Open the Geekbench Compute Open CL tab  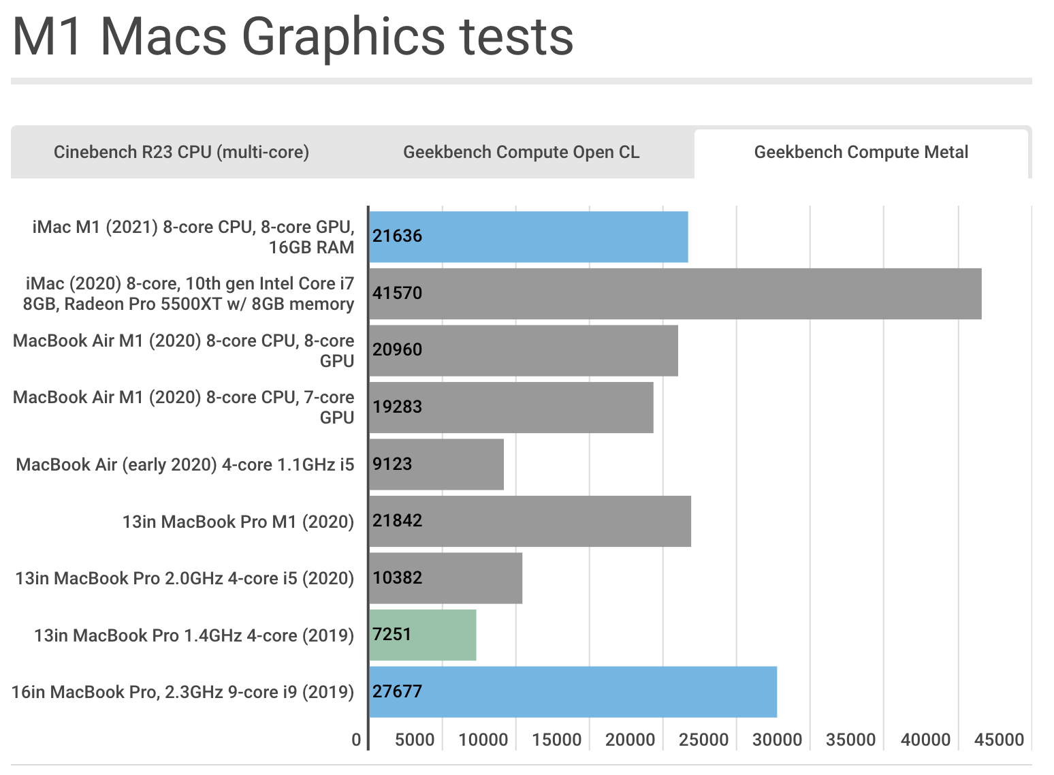(521, 152)
